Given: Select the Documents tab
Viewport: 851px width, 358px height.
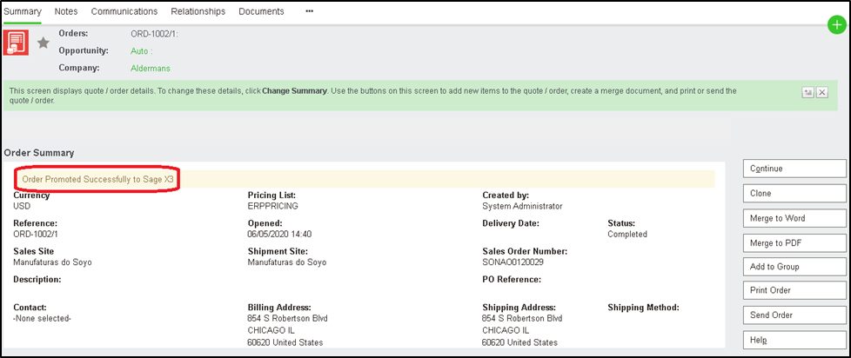Looking at the screenshot, I should click(261, 11).
